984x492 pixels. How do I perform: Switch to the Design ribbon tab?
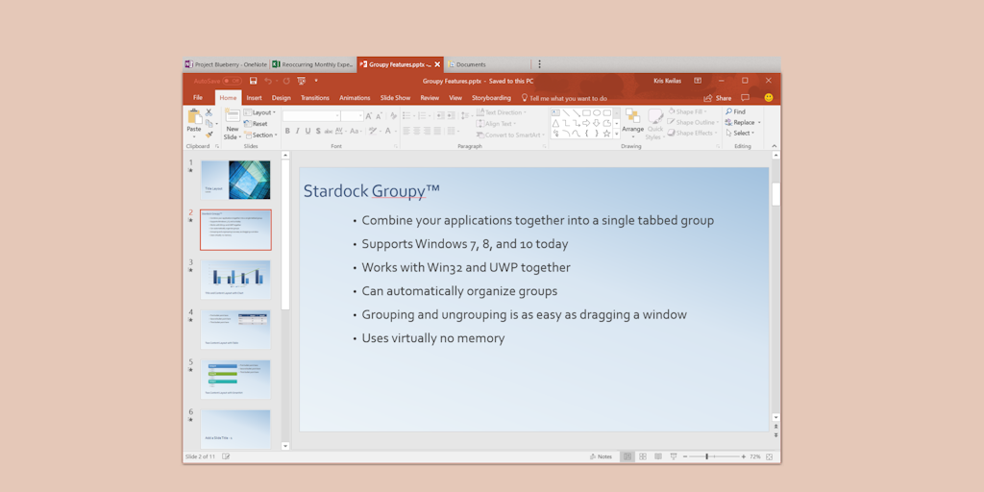click(x=282, y=98)
